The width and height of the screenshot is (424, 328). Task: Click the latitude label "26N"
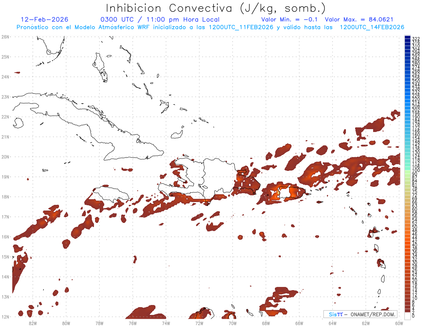pos(5,37)
